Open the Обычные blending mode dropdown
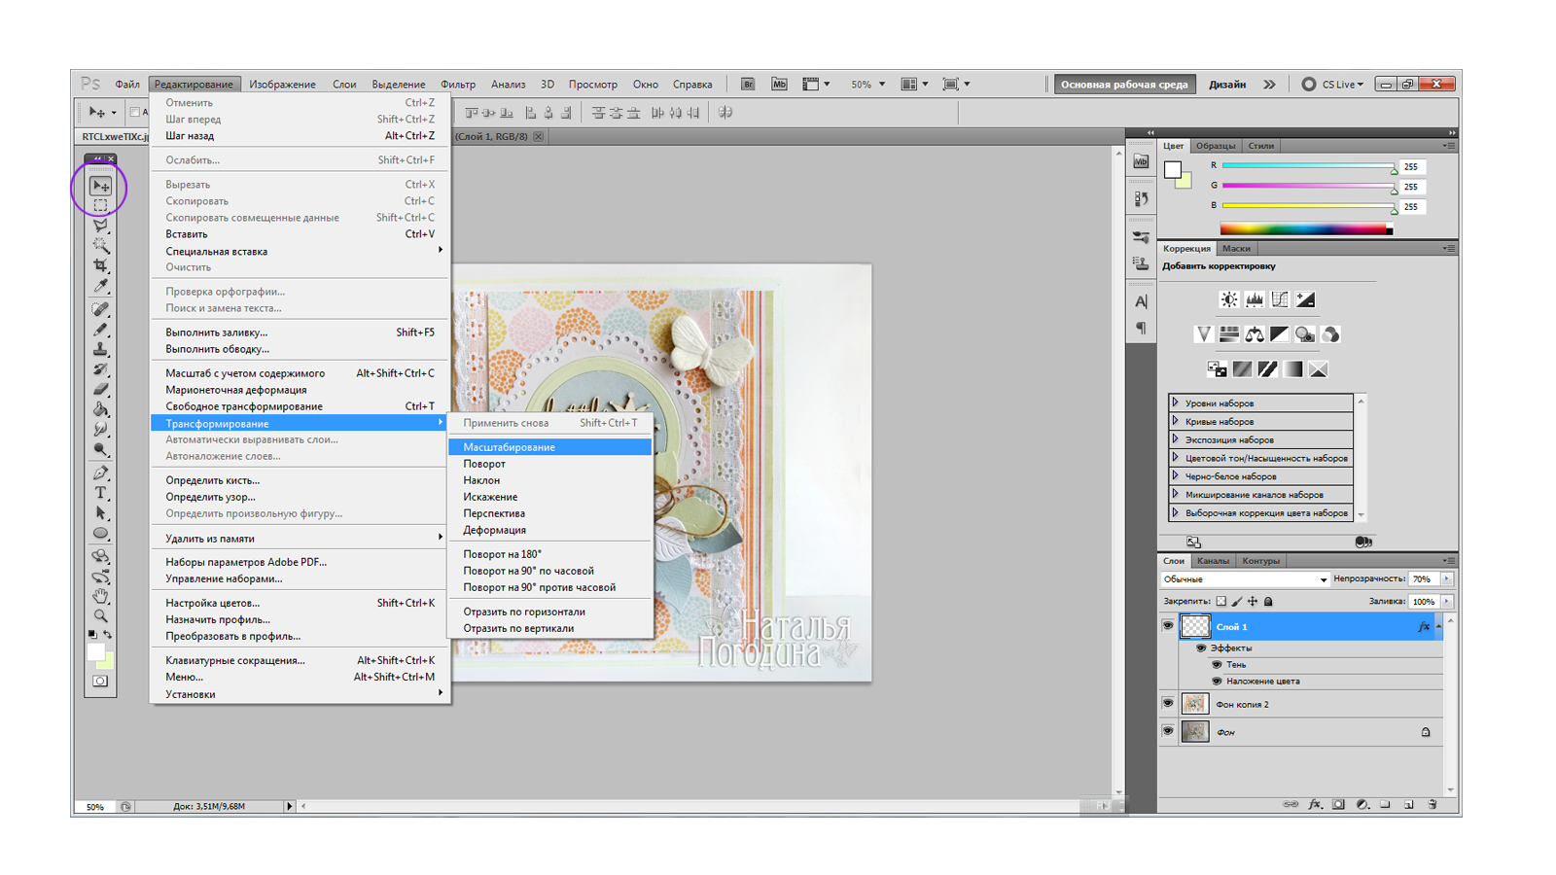1556x875 pixels. point(1245,579)
